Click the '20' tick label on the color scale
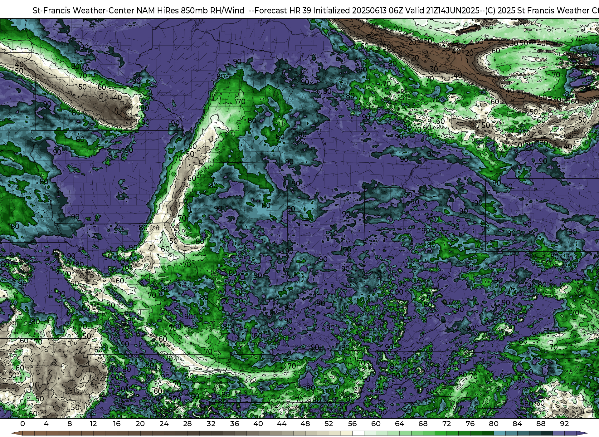 (x=140, y=424)
